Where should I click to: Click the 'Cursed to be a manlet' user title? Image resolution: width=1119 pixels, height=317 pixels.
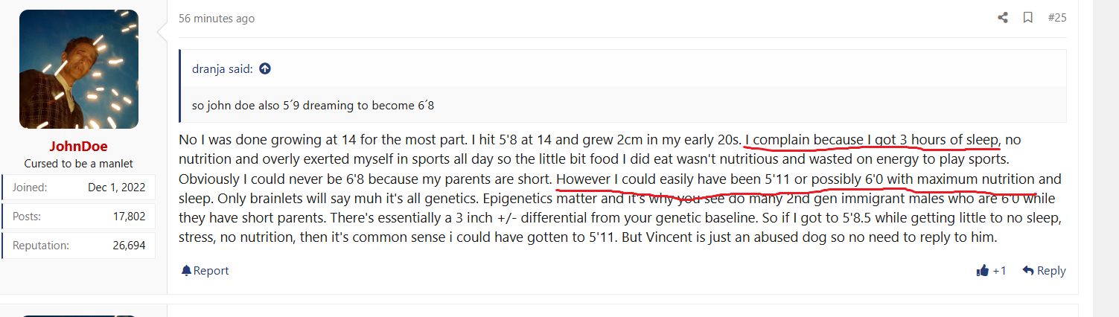point(79,163)
